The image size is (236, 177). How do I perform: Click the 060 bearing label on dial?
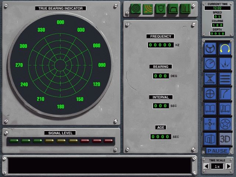[x=97, y=45]
